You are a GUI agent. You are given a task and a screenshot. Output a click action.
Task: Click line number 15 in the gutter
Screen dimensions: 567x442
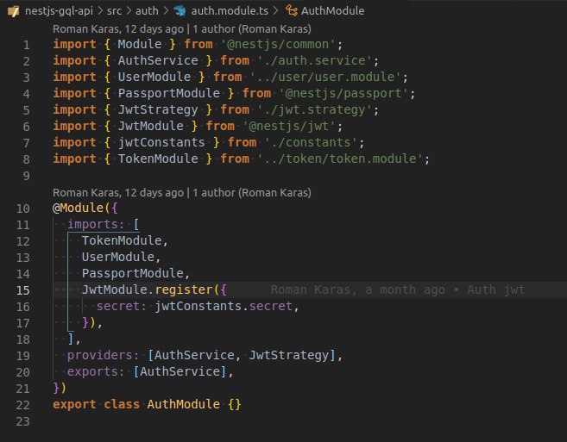pos(22,290)
